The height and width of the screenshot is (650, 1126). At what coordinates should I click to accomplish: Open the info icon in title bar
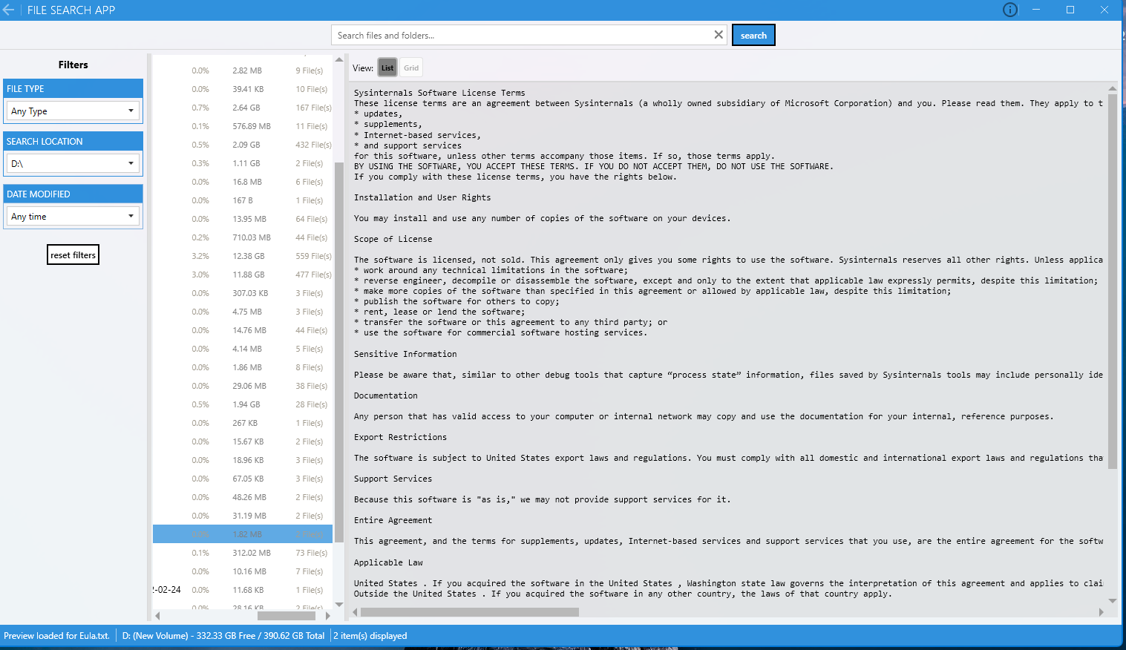point(1010,10)
